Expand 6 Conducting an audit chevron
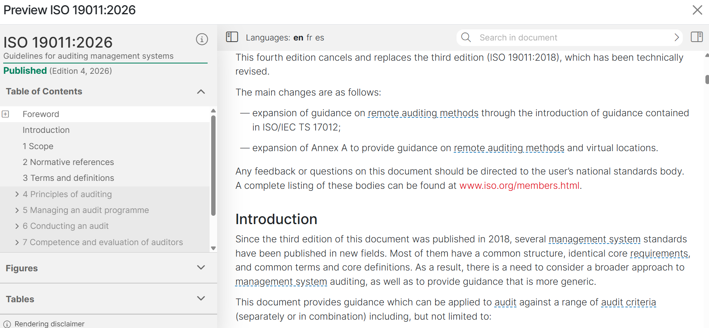This screenshot has width=709, height=328. [x=17, y=226]
